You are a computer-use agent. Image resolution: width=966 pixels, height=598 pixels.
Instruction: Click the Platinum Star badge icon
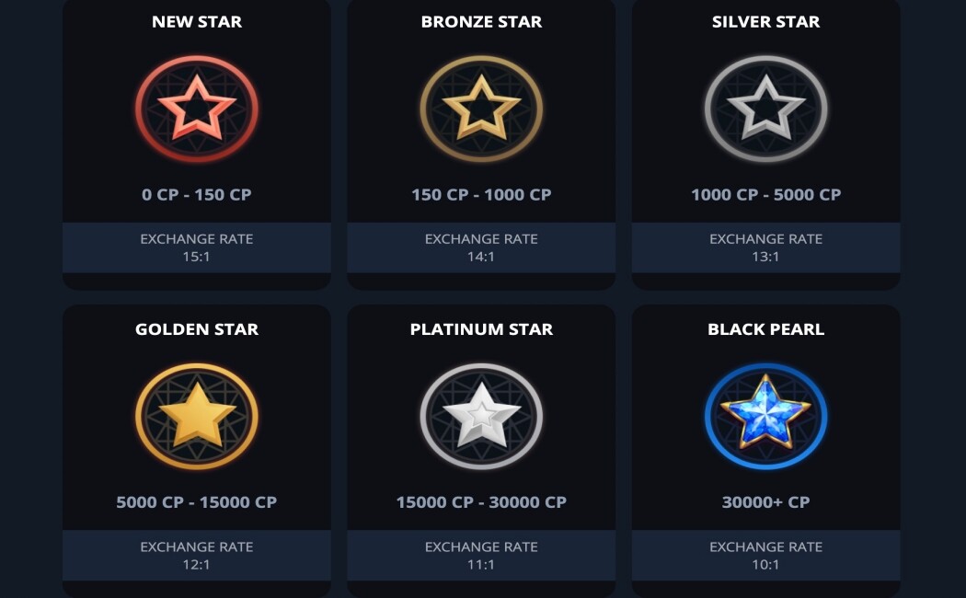tap(481, 416)
